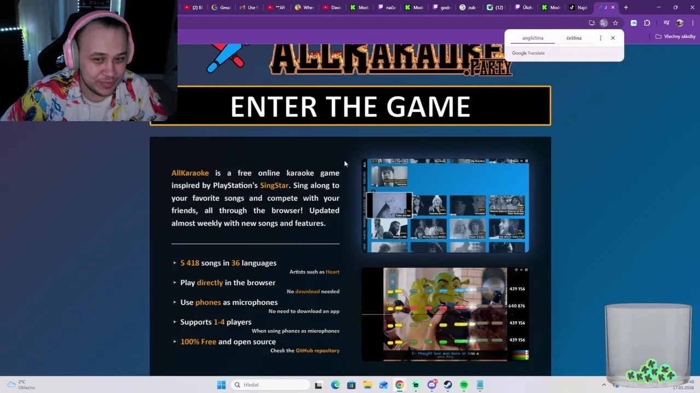Open the green streaming app on taskbar
Viewport: 700px width, 393px height.
pyautogui.click(x=416, y=385)
